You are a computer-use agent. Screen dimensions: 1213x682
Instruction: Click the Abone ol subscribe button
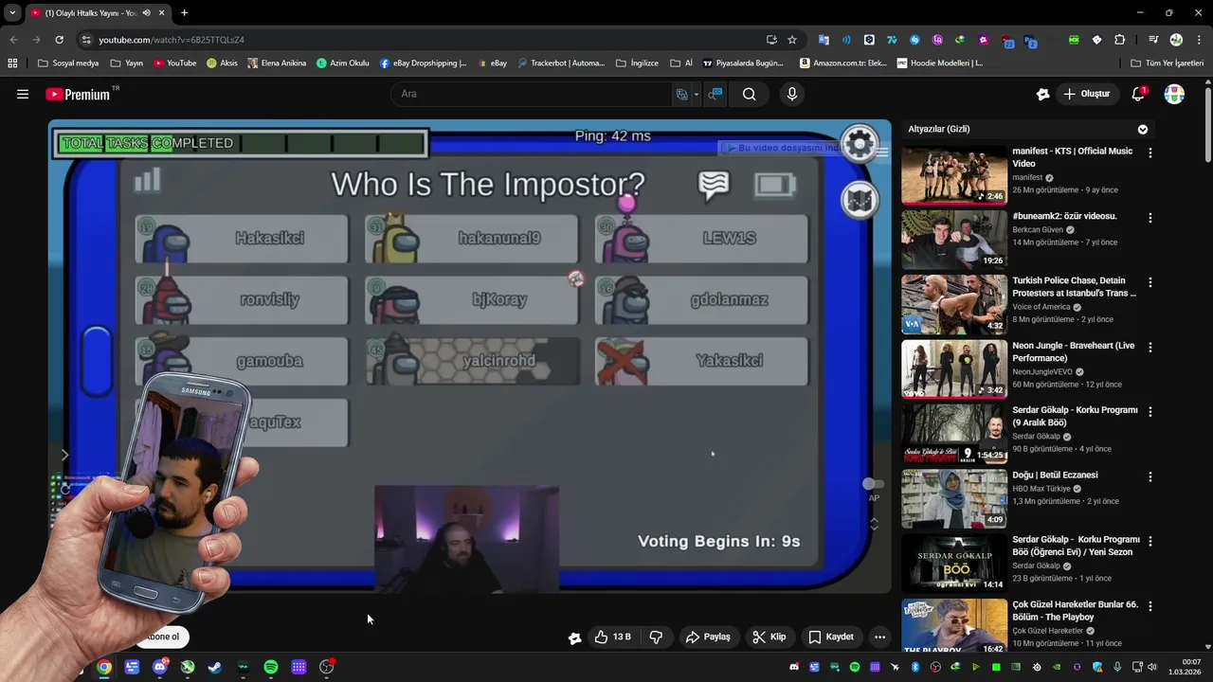pos(162,637)
